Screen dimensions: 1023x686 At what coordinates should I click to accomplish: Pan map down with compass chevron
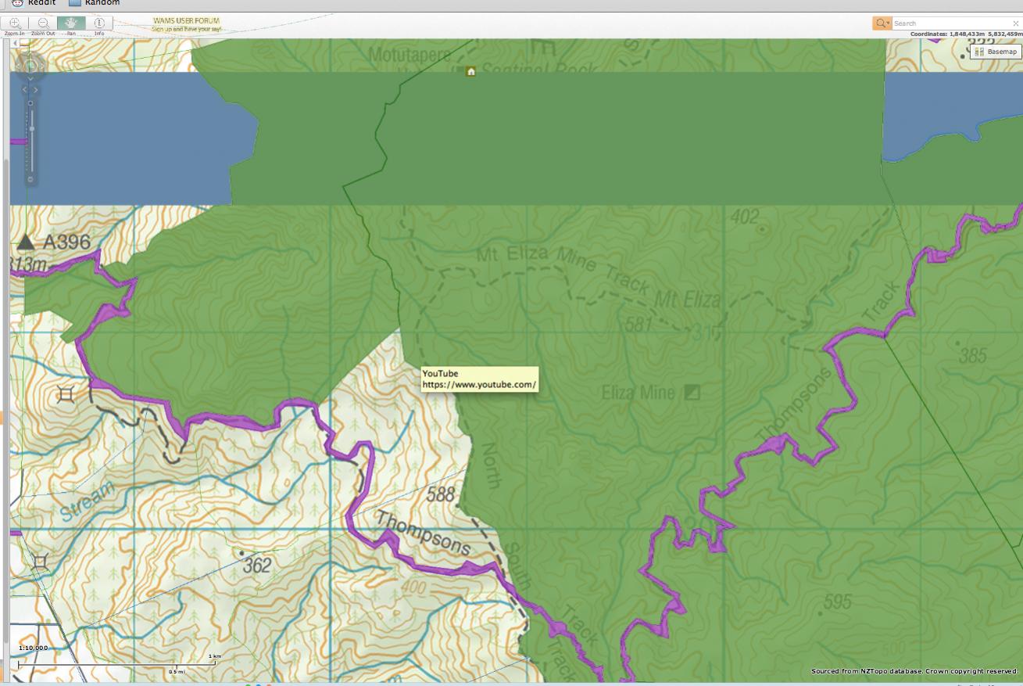pyautogui.click(x=30, y=78)
